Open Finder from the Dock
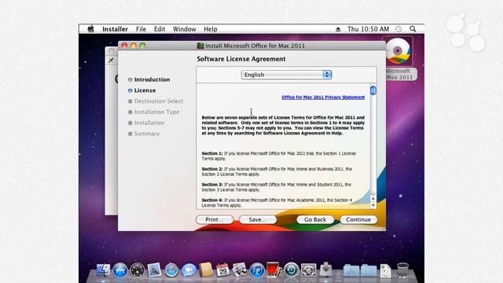The image size is (503, 283). [x=103, y=270]
